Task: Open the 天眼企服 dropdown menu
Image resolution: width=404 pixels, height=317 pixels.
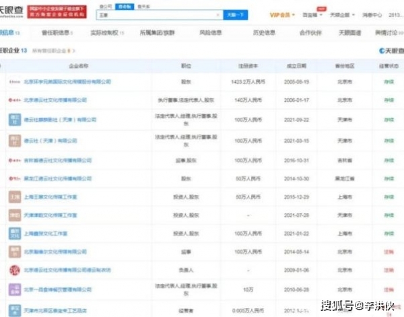Action: click(343, 15)
